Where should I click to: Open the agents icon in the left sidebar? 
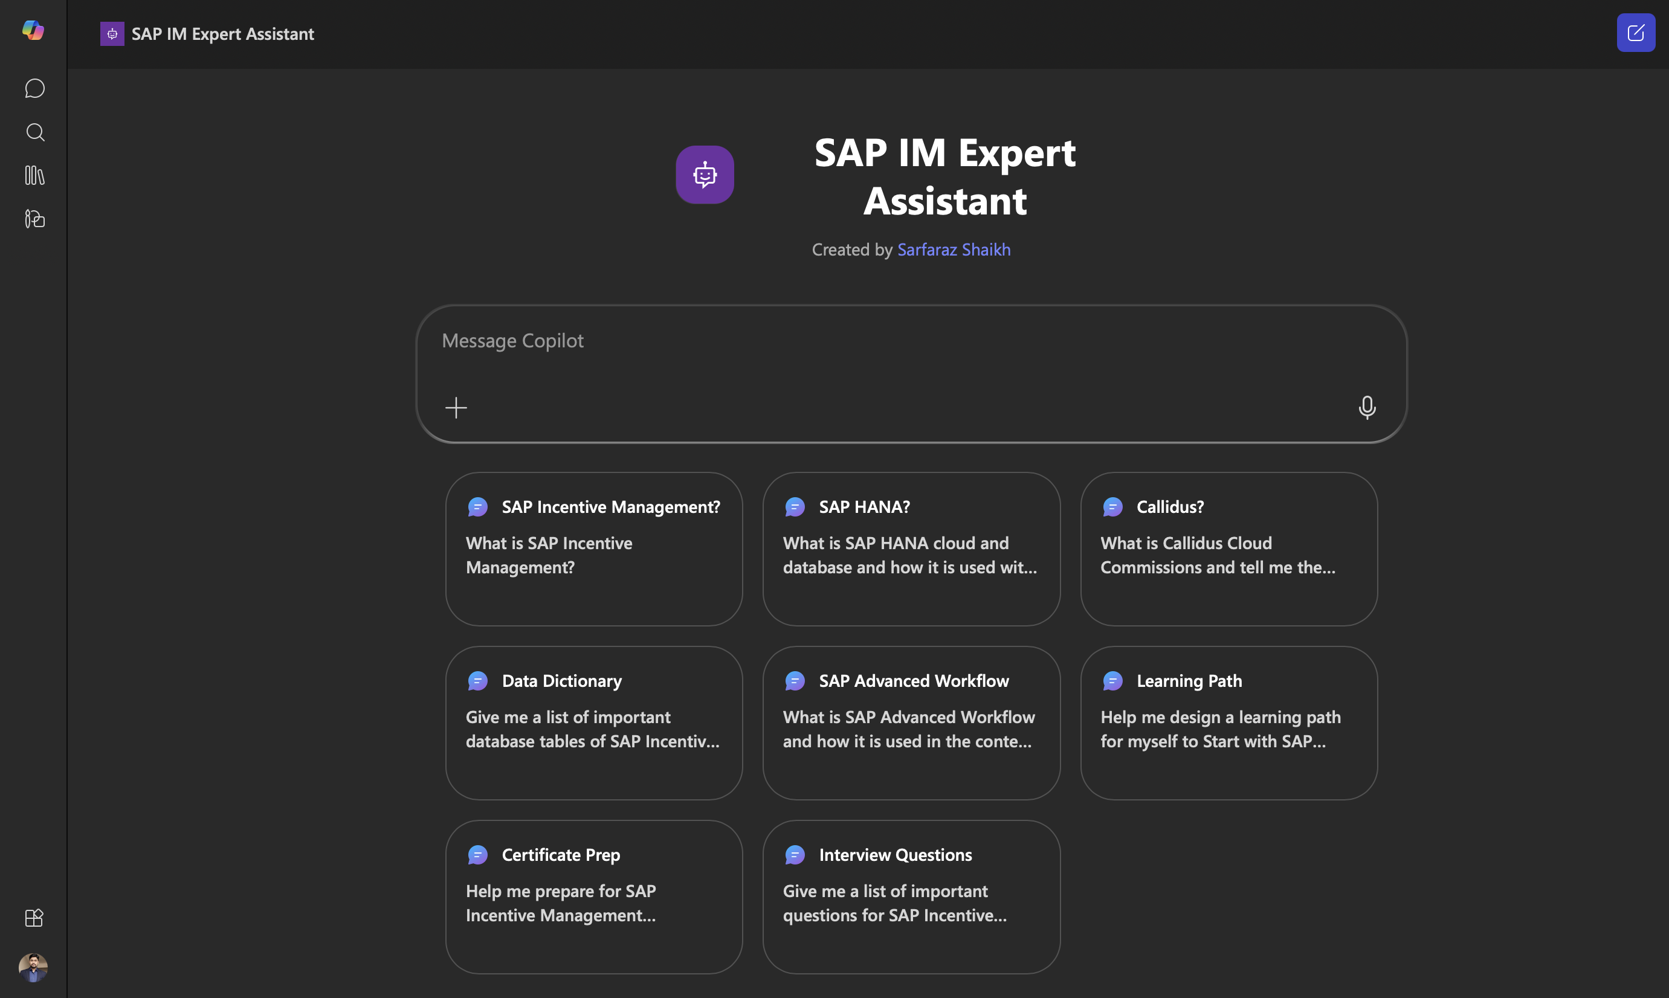[34, 219]
